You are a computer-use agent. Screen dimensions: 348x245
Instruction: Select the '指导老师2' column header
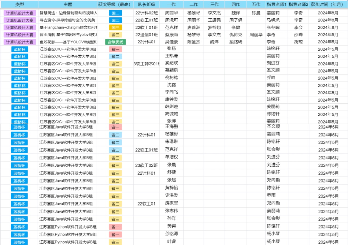point(298,4)
